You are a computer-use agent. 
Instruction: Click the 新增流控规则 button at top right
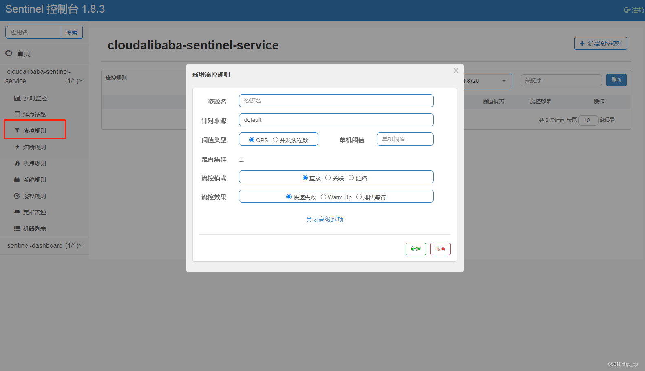[601, 43]
